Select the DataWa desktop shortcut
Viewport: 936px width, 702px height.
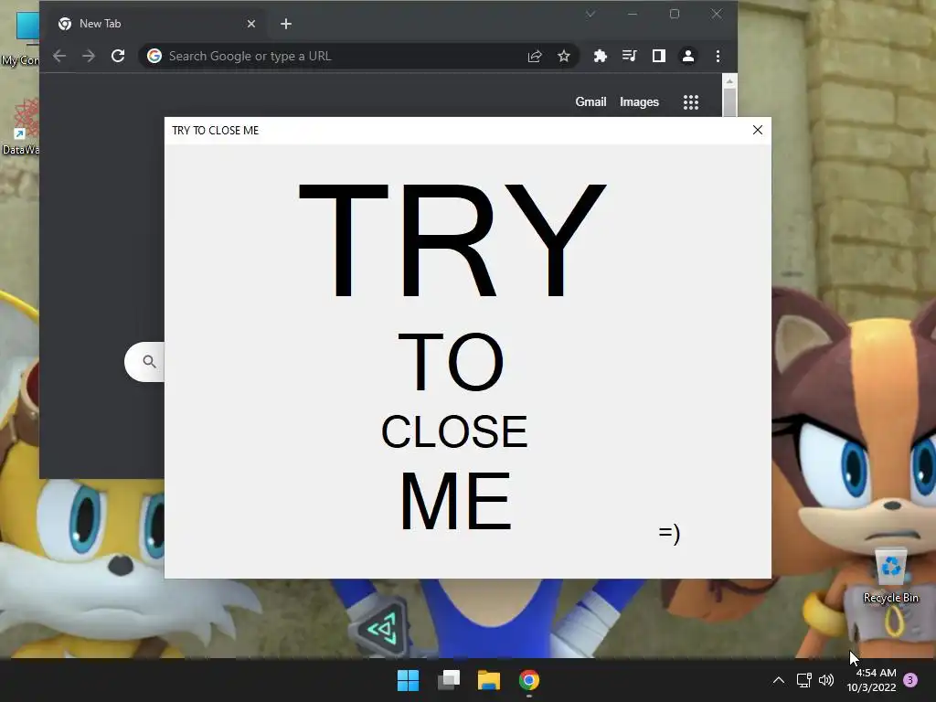[x=20, y=127]
